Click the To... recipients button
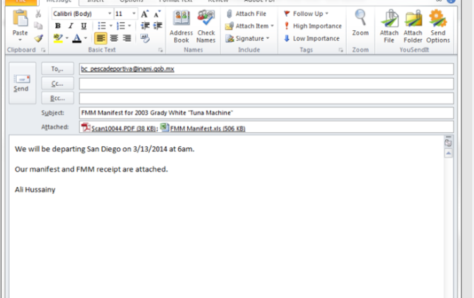Viewport: 474px width, 298px height. pyautogui.click(x=57, y=69)
